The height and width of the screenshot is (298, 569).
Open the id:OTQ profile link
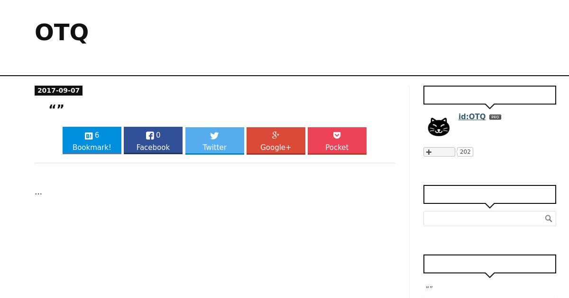tap(472, 116)
